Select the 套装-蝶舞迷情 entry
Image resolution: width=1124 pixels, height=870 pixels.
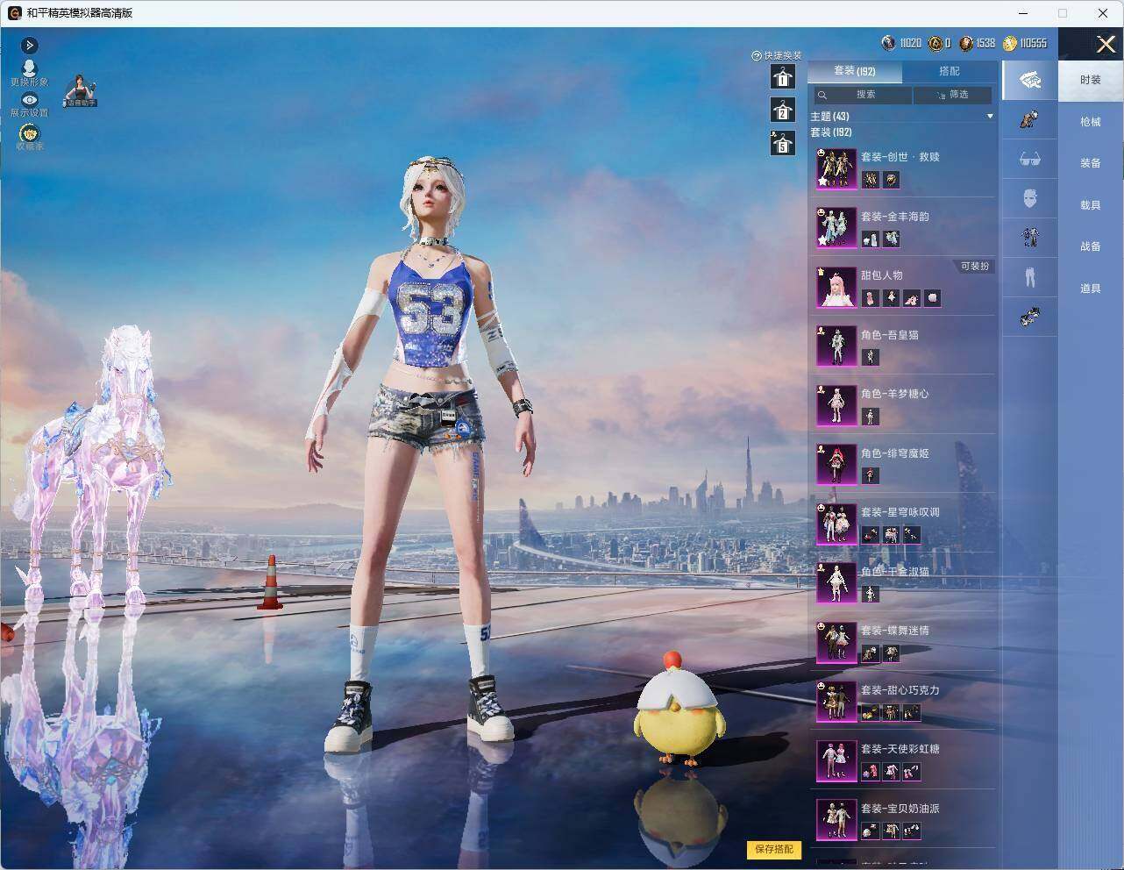coord(902,642)
